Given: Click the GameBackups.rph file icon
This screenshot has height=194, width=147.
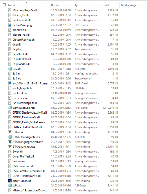Looking at the screenshot, I should click(10, 108).
